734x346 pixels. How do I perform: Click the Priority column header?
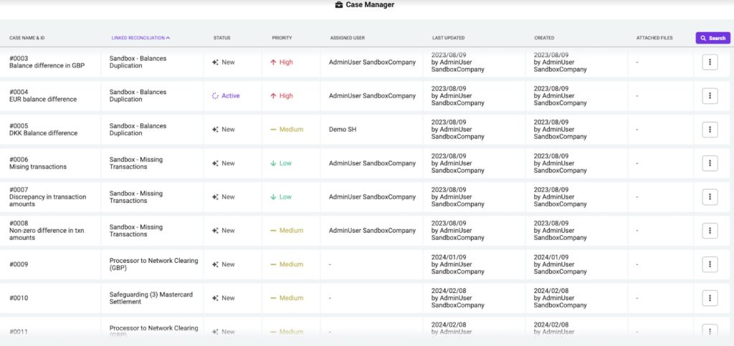click(x=282, y=38)
